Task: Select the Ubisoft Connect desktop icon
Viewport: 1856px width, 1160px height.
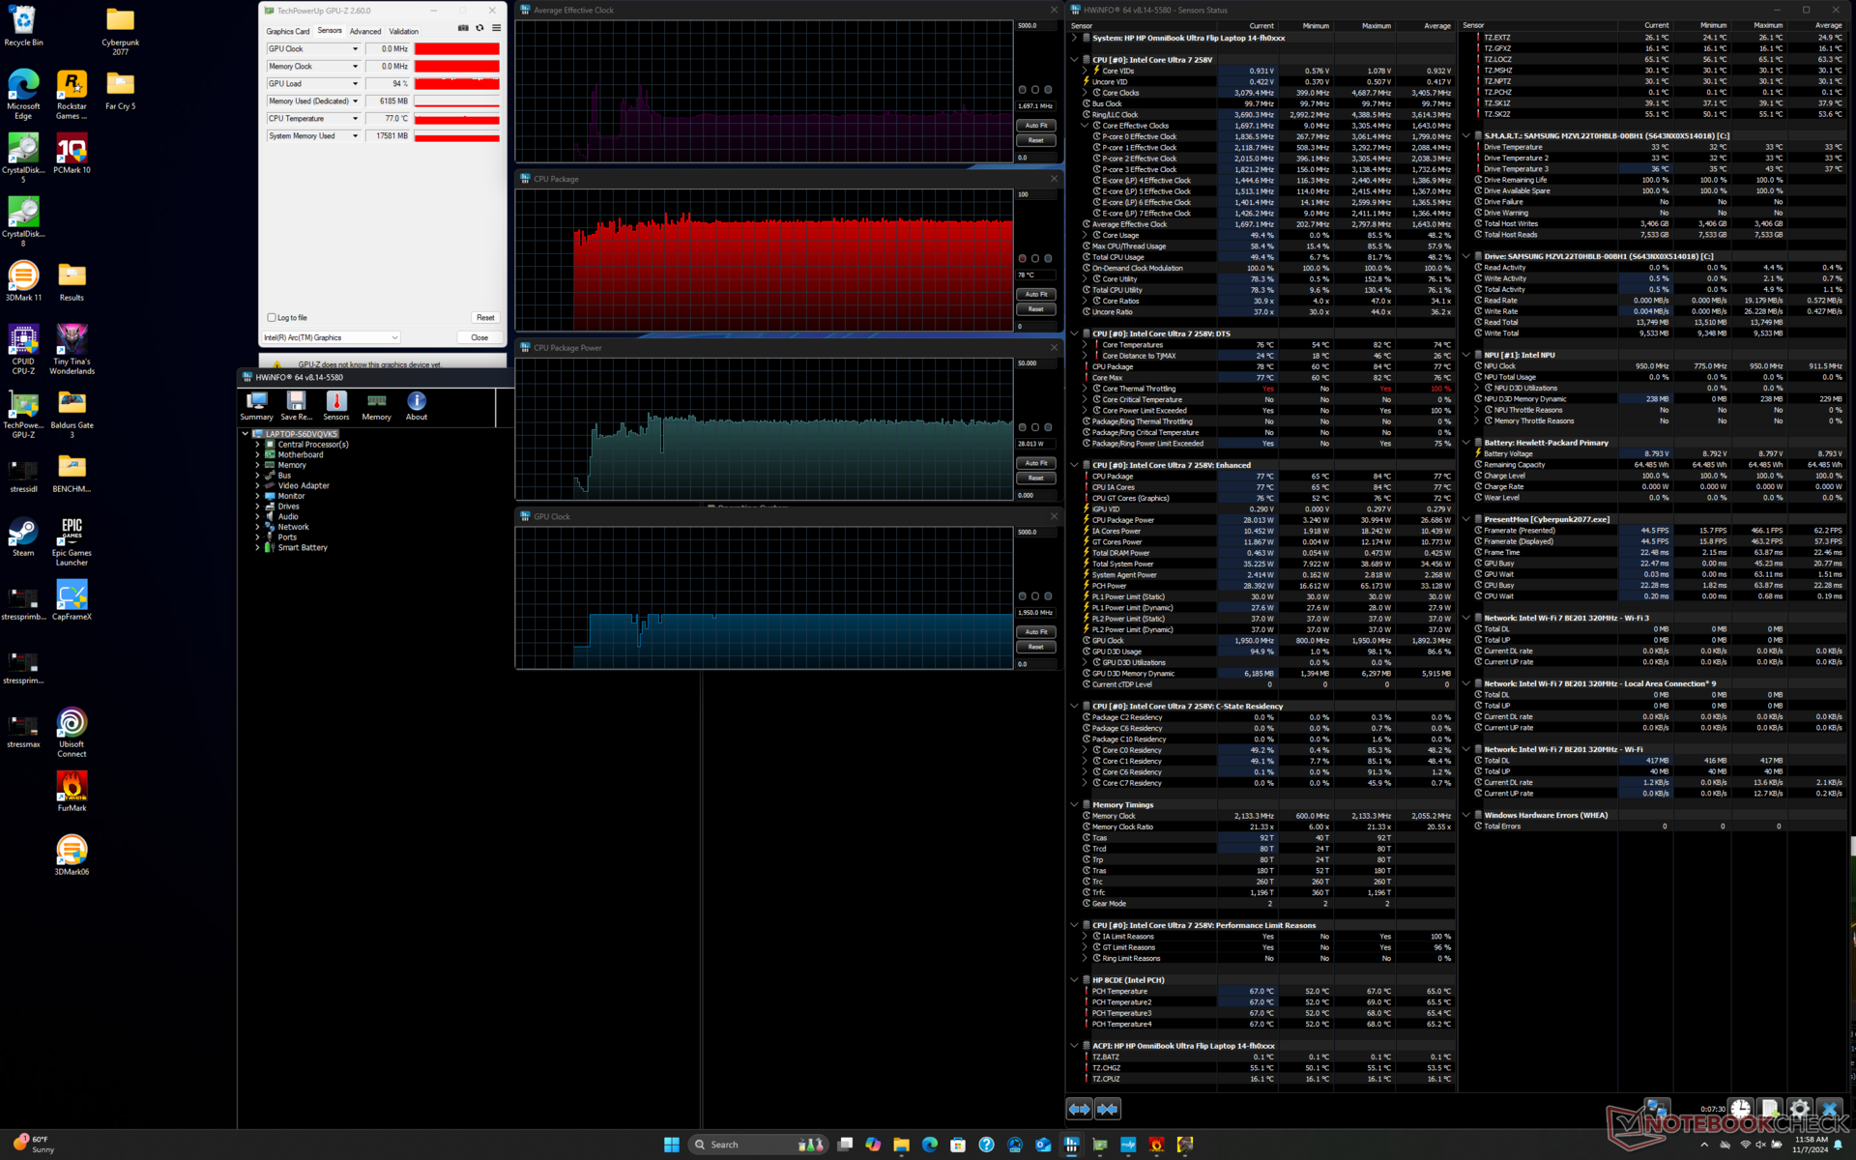Action: [72, 732]
